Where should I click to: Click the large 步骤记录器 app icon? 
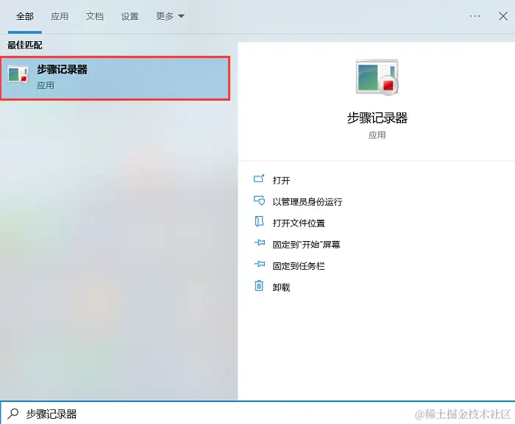tap(377, 77)
